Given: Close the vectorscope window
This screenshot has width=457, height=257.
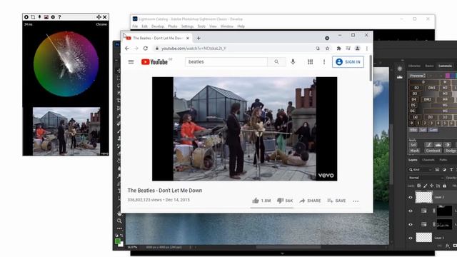Looking at the screenshot, I should pos(105,17).
